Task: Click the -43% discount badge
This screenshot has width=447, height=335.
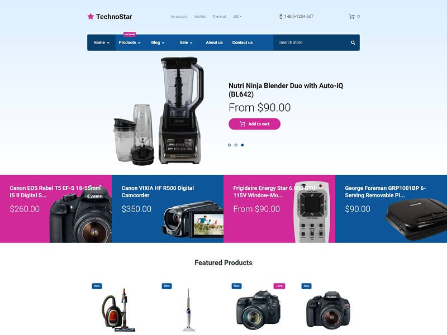Action: pos(279,286)
